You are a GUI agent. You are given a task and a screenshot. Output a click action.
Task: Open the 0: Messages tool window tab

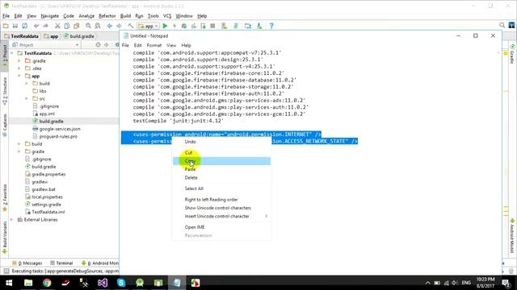27,263
